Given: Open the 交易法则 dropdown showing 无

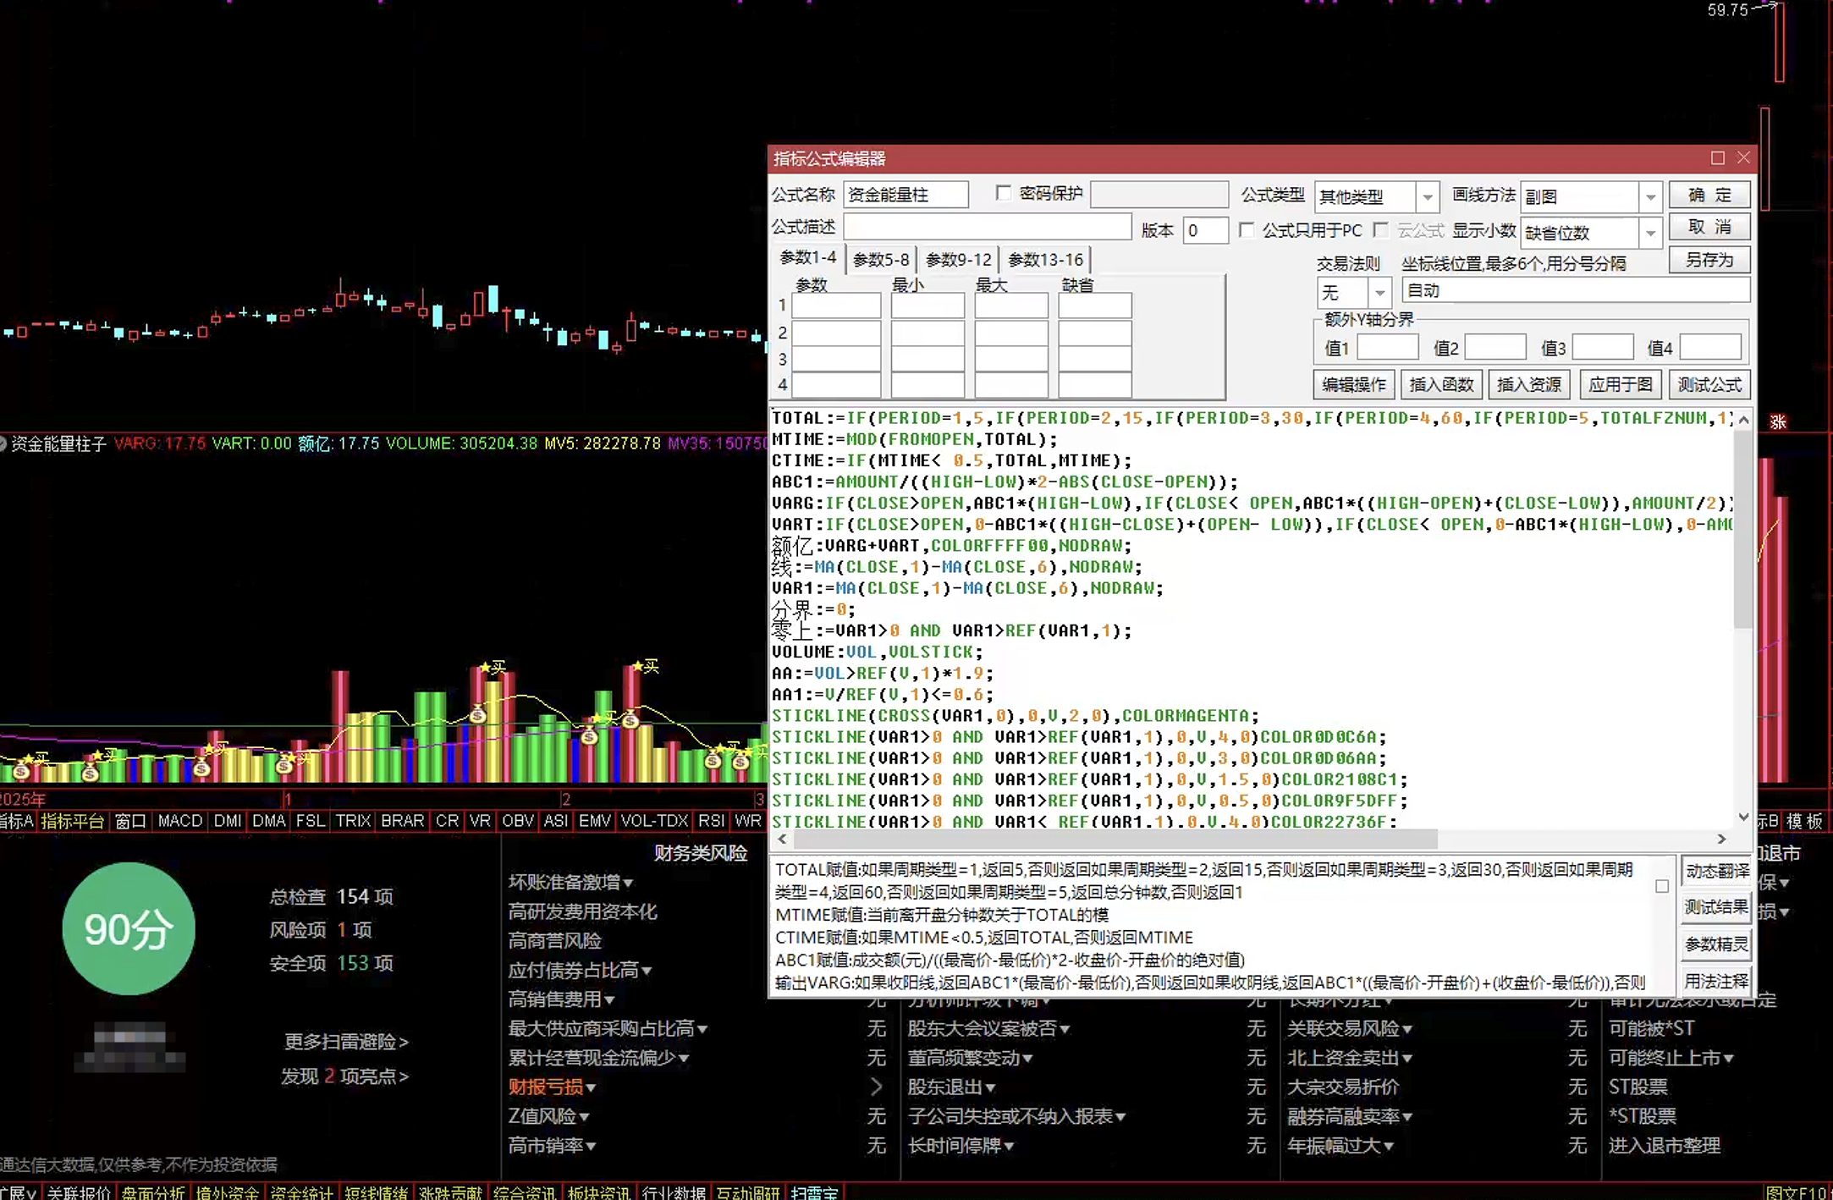Looking at the screenshot, I should (x=1379, y=293).
